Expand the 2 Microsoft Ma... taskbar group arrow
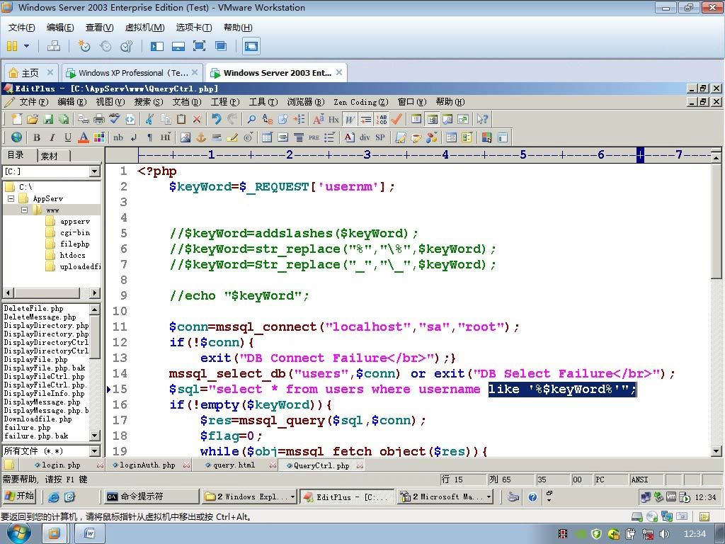Screen dimensions: 725x544 489,497
